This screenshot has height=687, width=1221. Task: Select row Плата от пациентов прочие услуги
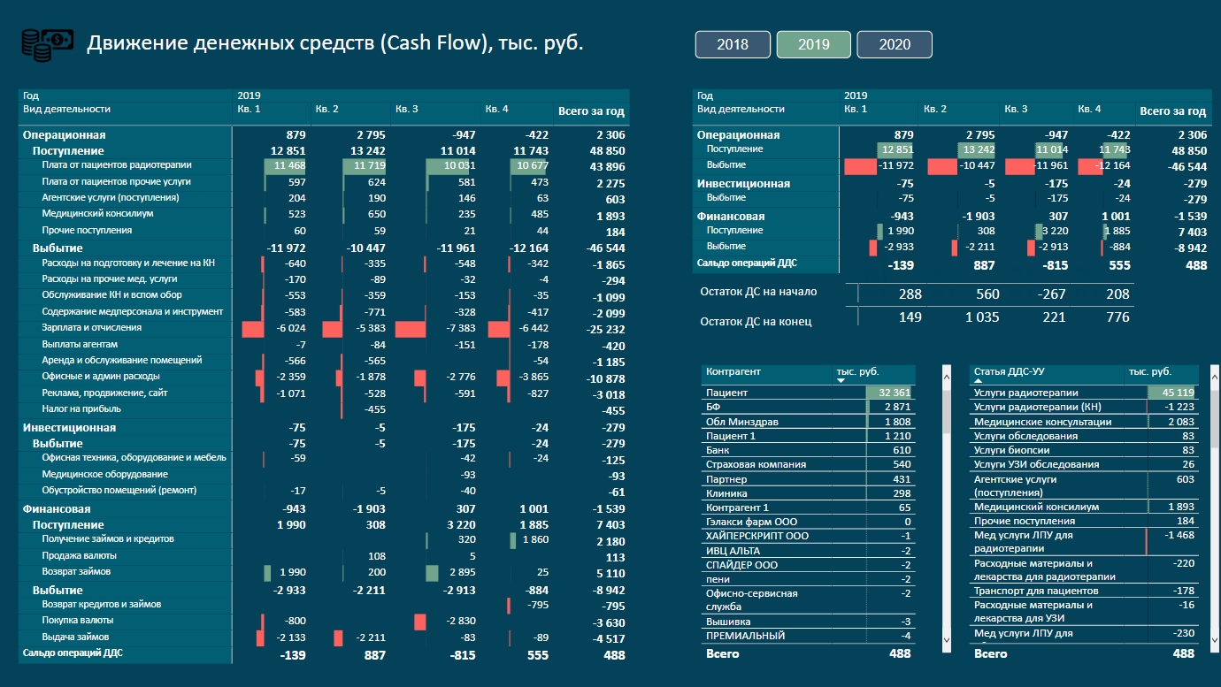(x=323, y=182)
